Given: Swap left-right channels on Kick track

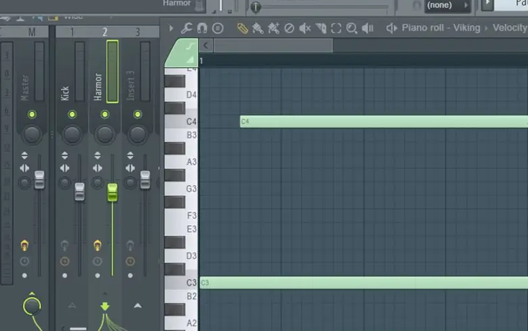Looking at the screenshot, I should pyautogui.click(x=64, y=168).
